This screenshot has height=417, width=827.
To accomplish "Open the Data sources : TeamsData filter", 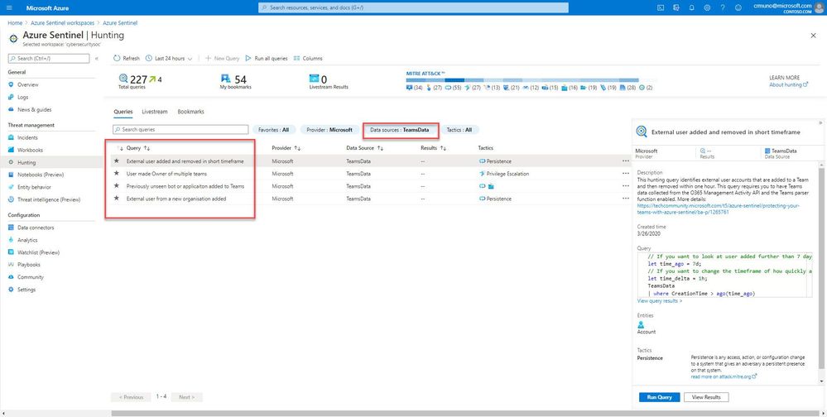I will [400, 130].
